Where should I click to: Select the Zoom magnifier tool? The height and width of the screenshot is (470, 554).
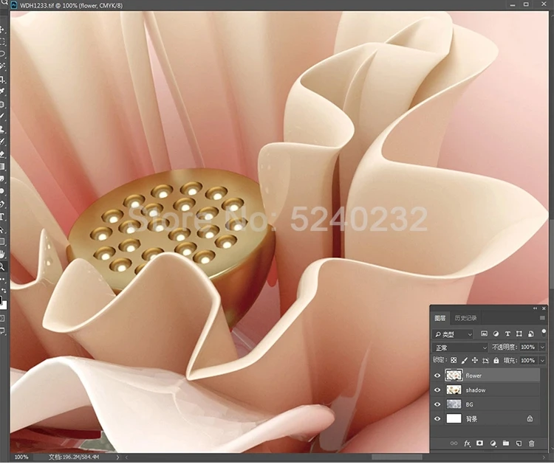pyautogui.click(x=3, y=266)
